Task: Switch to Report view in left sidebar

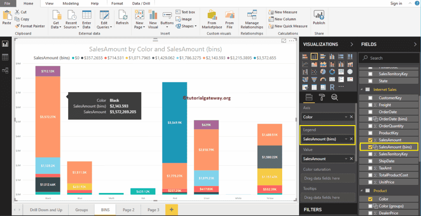Action: click(x=5, y=44)
